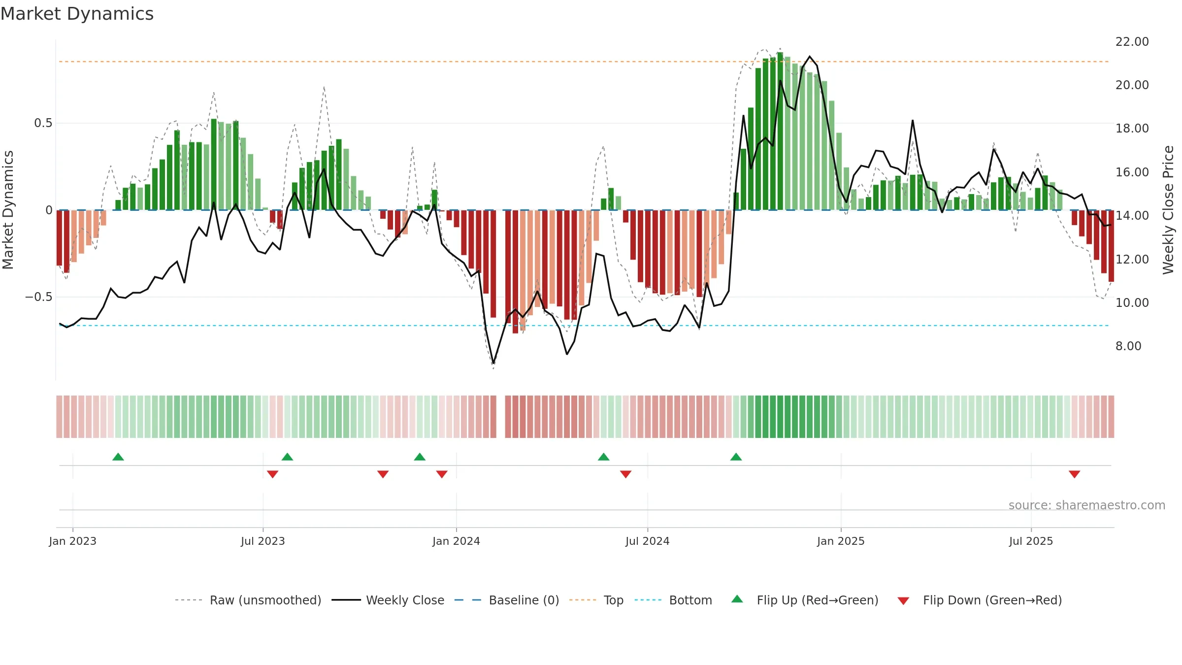Select the Jul 2024 x-axis label
The image size is (1182, 665).
tap(648, 541)
